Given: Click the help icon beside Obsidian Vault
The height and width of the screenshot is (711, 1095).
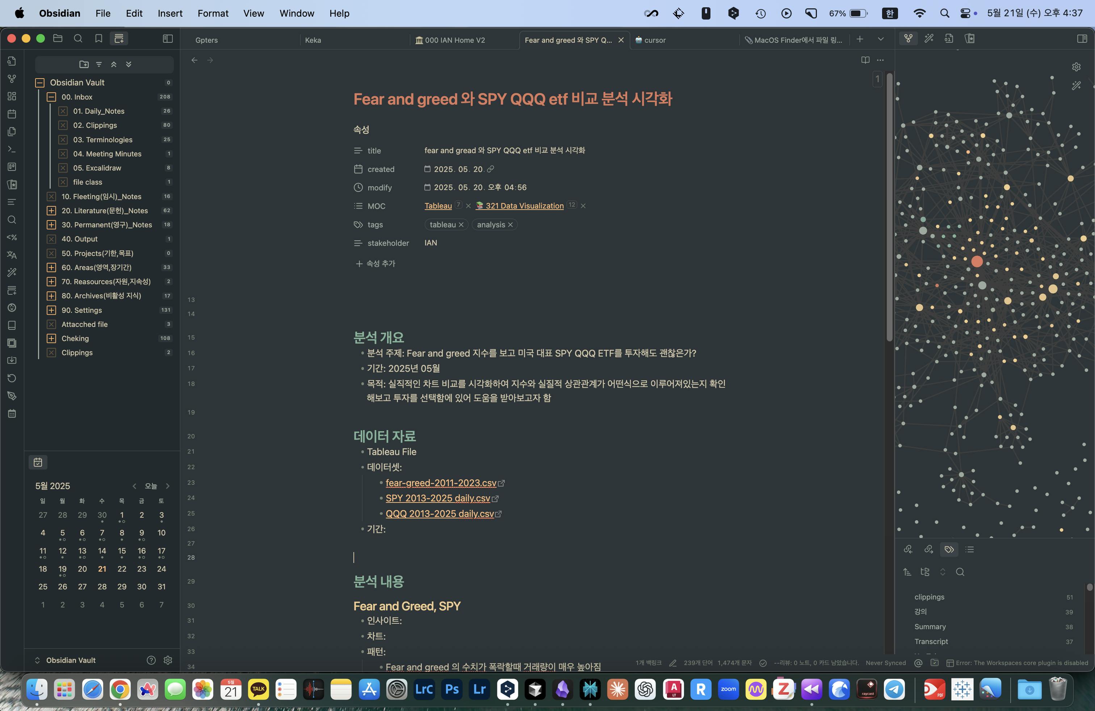Looking at the screenshot, I should (151, 660).
